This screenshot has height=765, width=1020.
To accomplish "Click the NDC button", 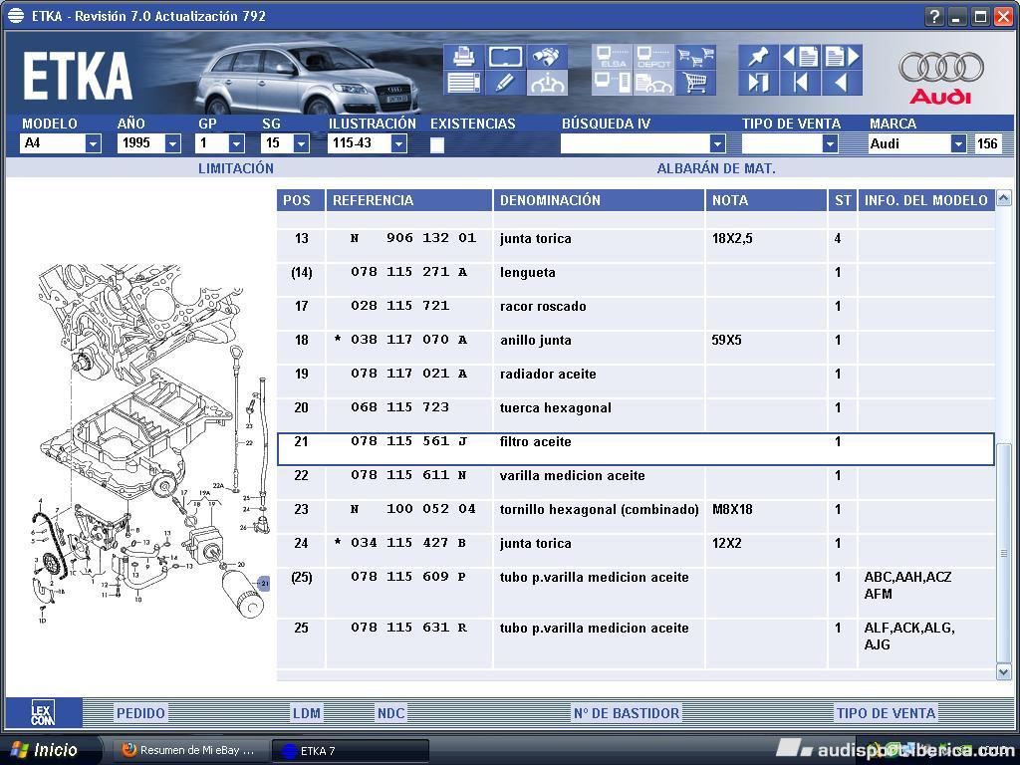I will point(390,713).
